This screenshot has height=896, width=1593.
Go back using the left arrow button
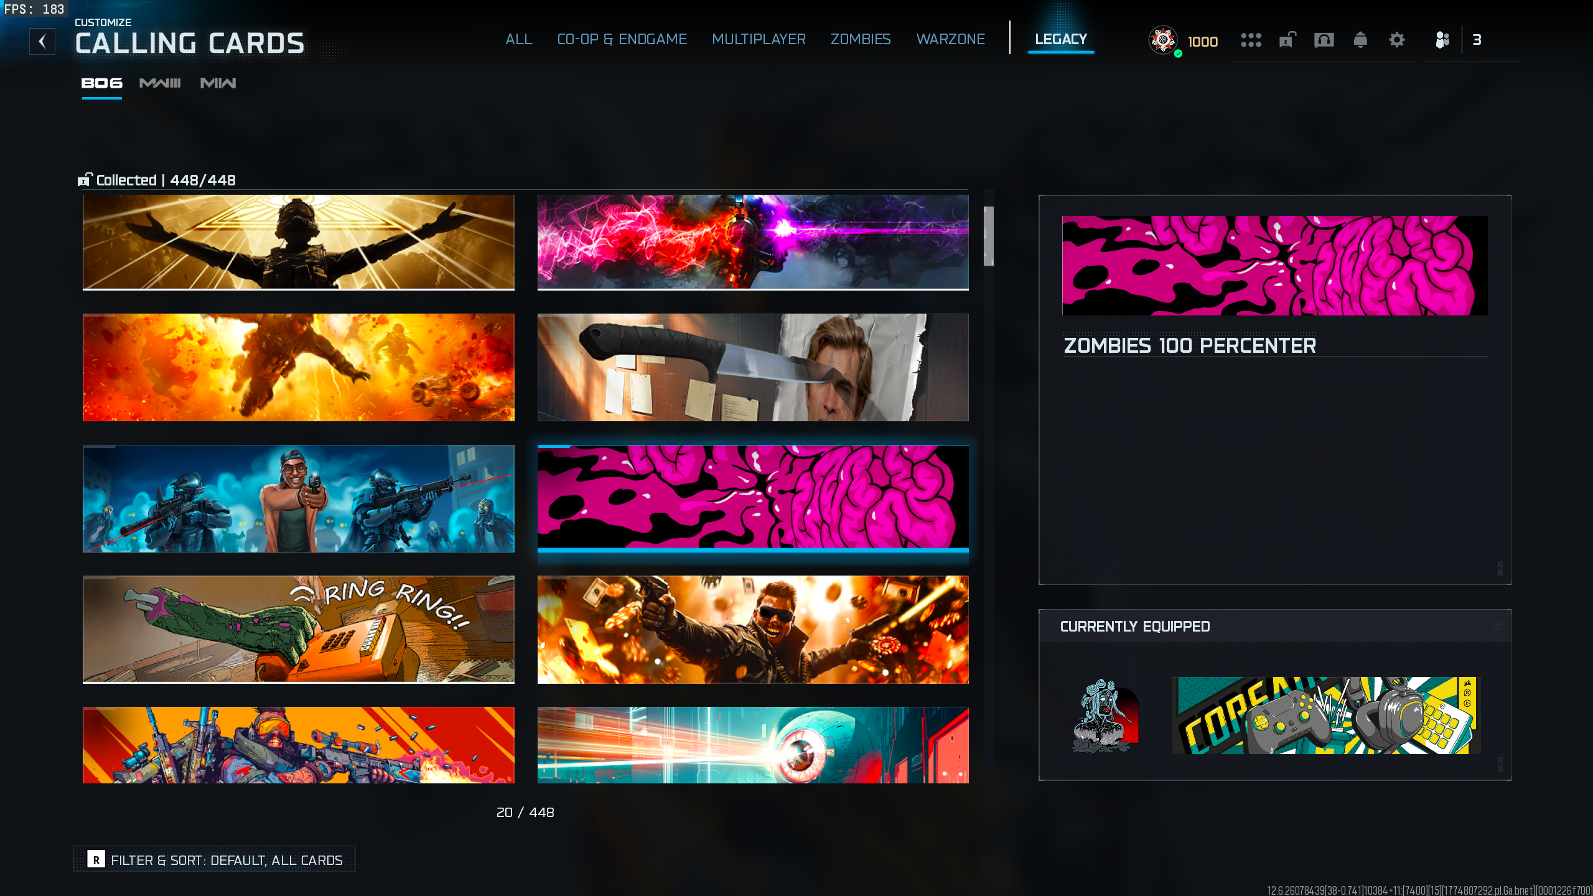[x=42, y=42]
